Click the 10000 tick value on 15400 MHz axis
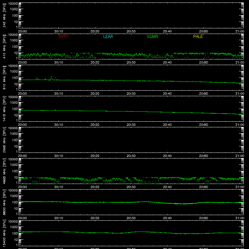The height and width of the screenshot is (249, 249). 13,222
